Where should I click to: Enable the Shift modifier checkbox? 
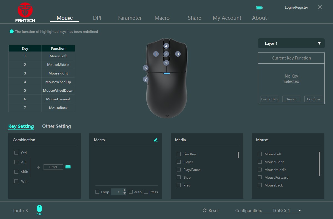[x=16, y=172]
